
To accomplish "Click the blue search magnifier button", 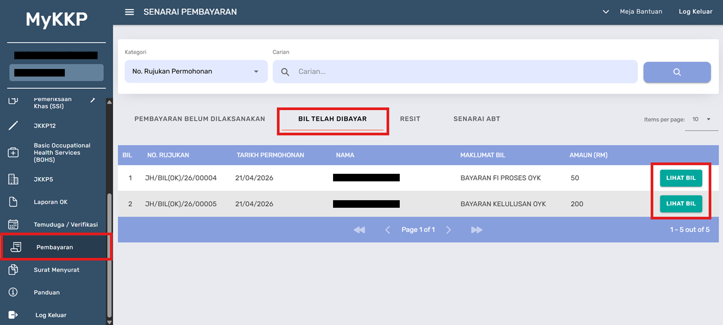I will point(677,72).
